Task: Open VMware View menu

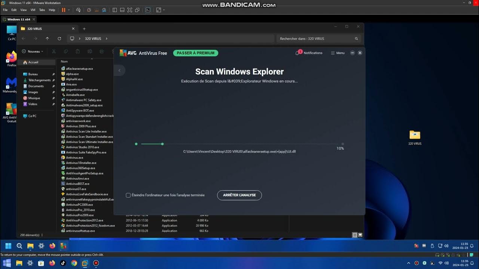Action: click(x=23, y=10)
